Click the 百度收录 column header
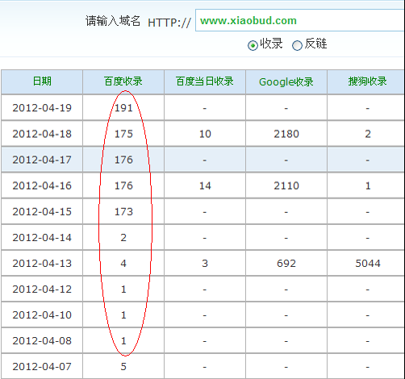This screenshot has height=379, width=405. [123, 81]
